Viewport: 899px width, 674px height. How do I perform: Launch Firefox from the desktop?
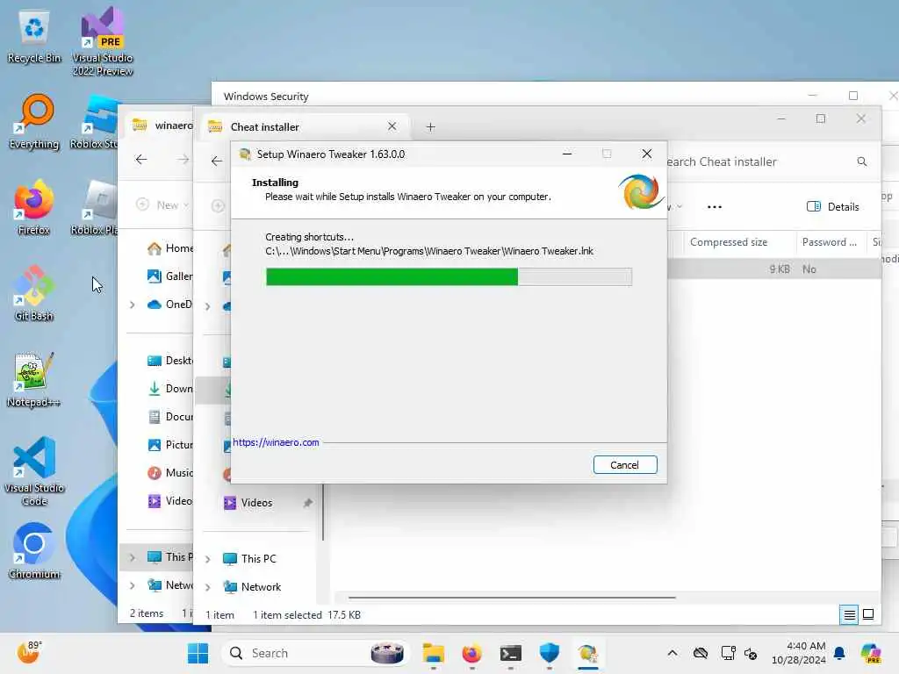click(34, 208)
